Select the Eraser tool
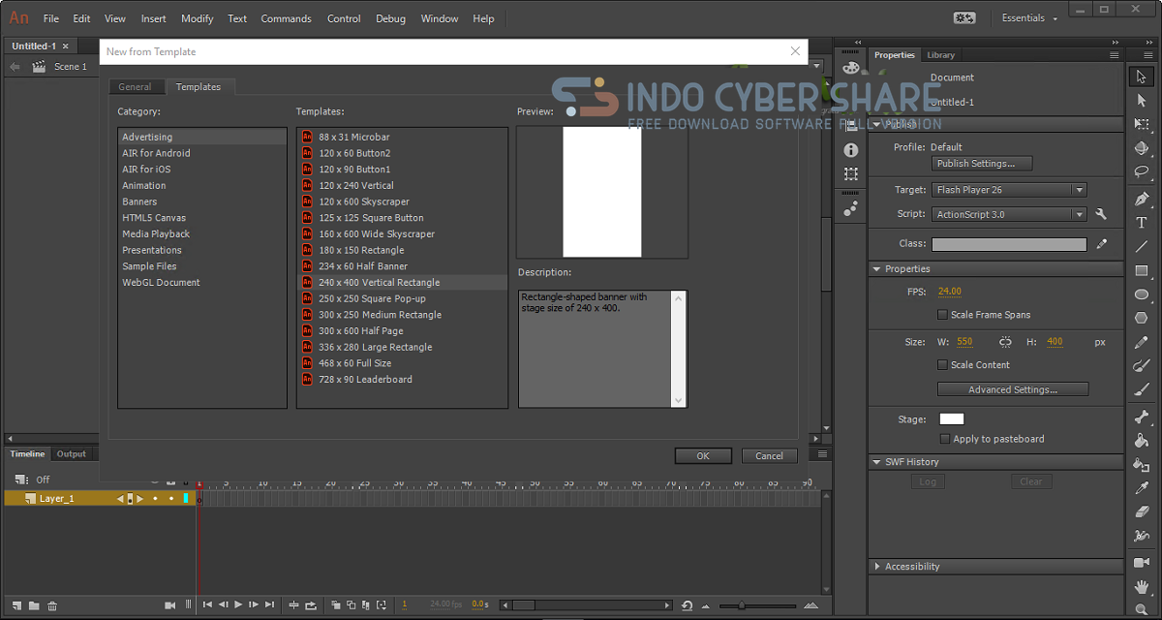1162x620 pixels. [x=1142, y=512]
